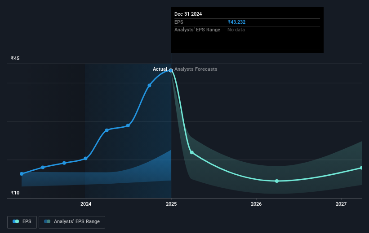Click the ₹43.232 EPS value in tooltip

tap(236, 22)
